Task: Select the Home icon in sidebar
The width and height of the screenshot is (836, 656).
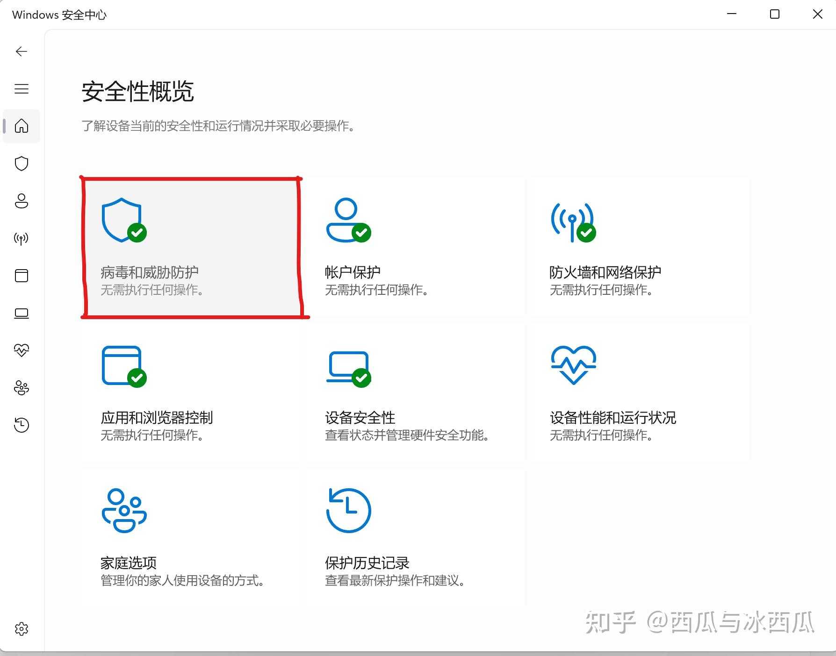Action: tap(22, 126)
